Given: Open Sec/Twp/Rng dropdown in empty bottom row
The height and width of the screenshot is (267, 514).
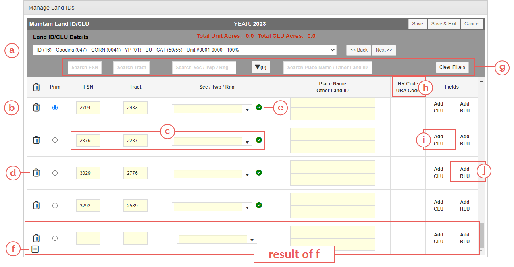Looking at the screenshot, I should click(217, 239).
